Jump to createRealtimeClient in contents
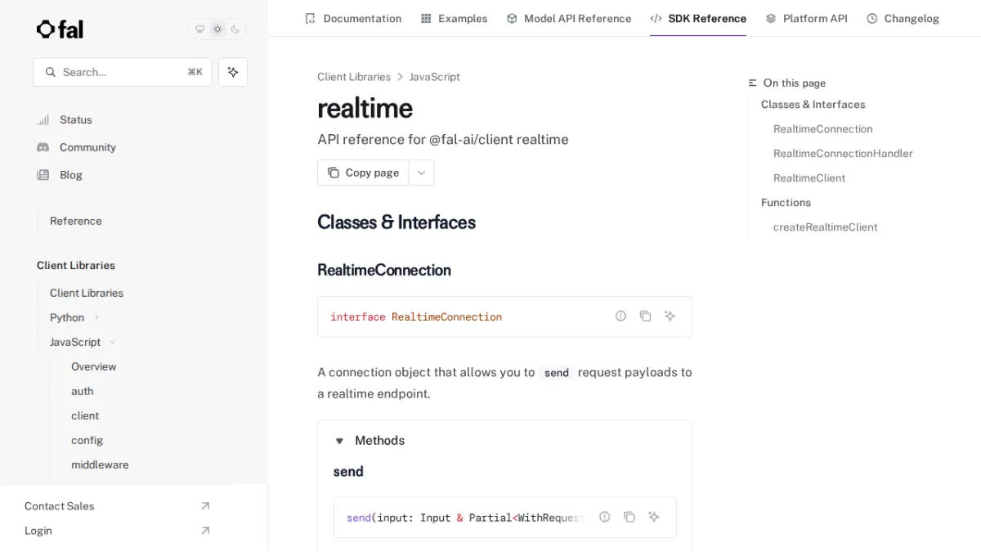This screenshot has height=552, width=981. [x=826, y=227]
